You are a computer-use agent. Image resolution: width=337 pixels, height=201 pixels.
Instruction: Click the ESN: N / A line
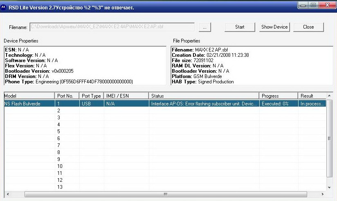[17, 50]
